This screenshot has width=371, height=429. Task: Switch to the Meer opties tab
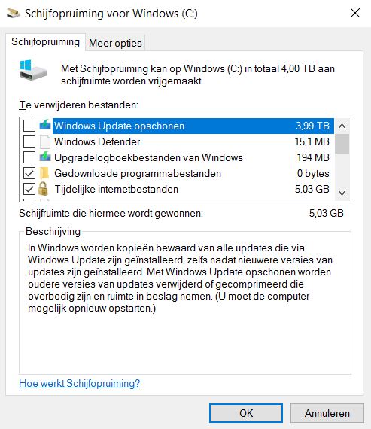click(x=115, y=43)
